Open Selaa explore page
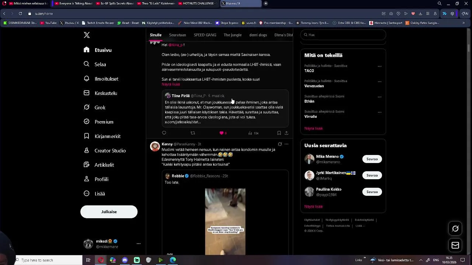Screen dimensions: 472x265 (x=95, y=64)
